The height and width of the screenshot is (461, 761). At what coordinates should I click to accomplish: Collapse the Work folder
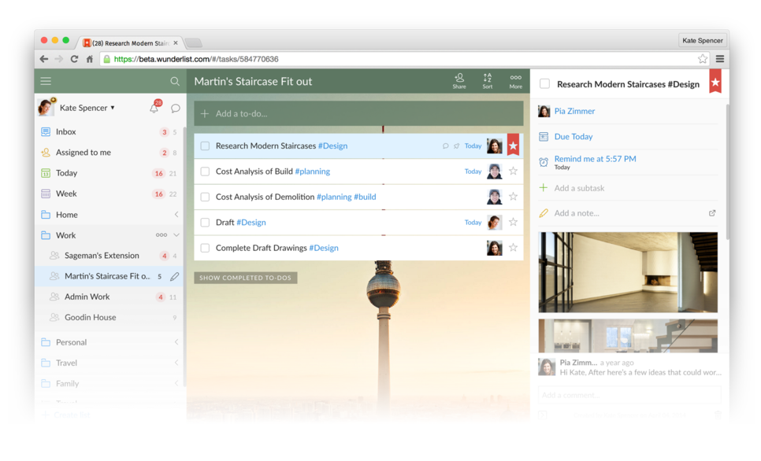(x=178, y=234)
